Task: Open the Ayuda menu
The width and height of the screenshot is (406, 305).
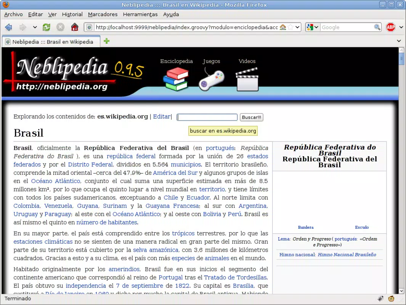Action: (171, 14)
